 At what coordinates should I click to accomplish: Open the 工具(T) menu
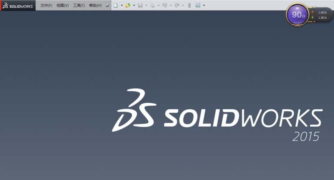pyautogui.click(x=79, y=6)
